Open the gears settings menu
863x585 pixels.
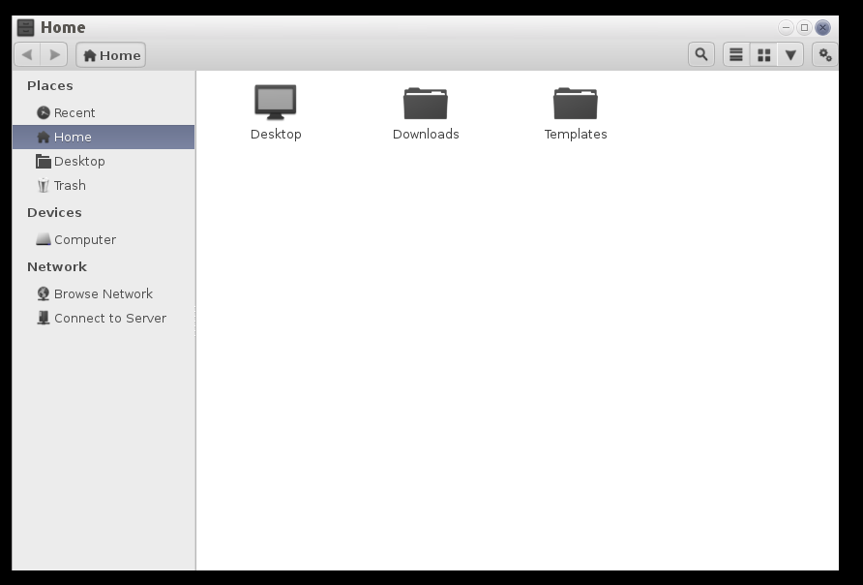[x=825, y=54]
